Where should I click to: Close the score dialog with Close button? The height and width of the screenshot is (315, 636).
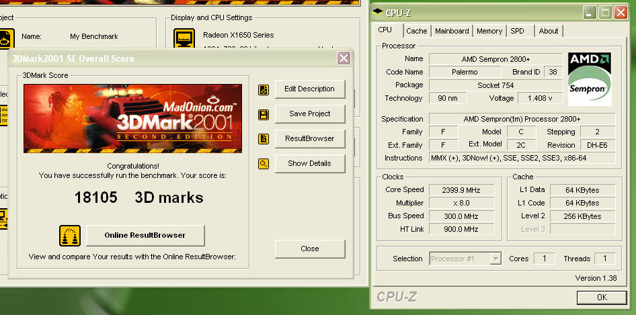310,249
